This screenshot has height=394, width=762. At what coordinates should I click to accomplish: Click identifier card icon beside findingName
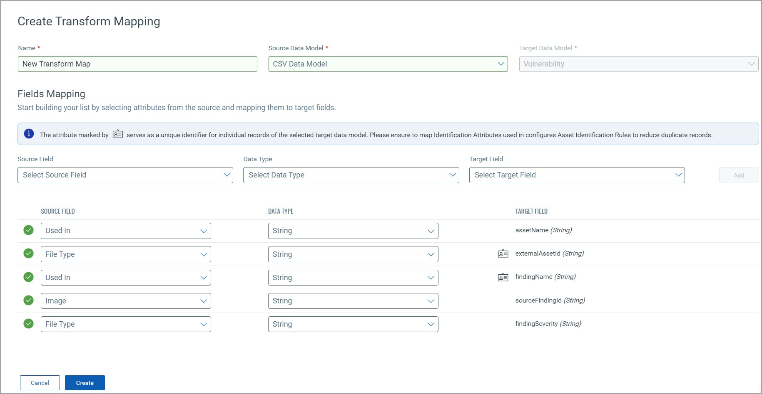[x=503, y=277]
